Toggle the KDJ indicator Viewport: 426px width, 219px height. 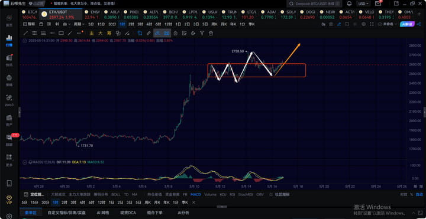(x=223, y=194)
